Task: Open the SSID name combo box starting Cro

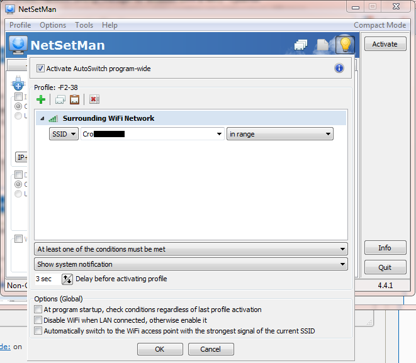Action: pos(152,134)
